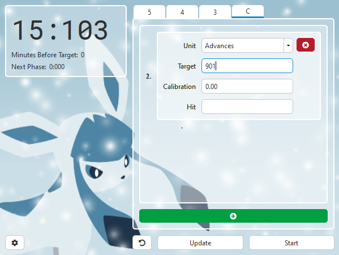Image resolution: width=339 pixels, height=255 pixels.
Task: Open the settings gear icon
Action: click(15, 243)
